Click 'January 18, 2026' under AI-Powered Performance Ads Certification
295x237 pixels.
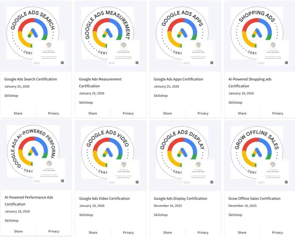[17, 211]
